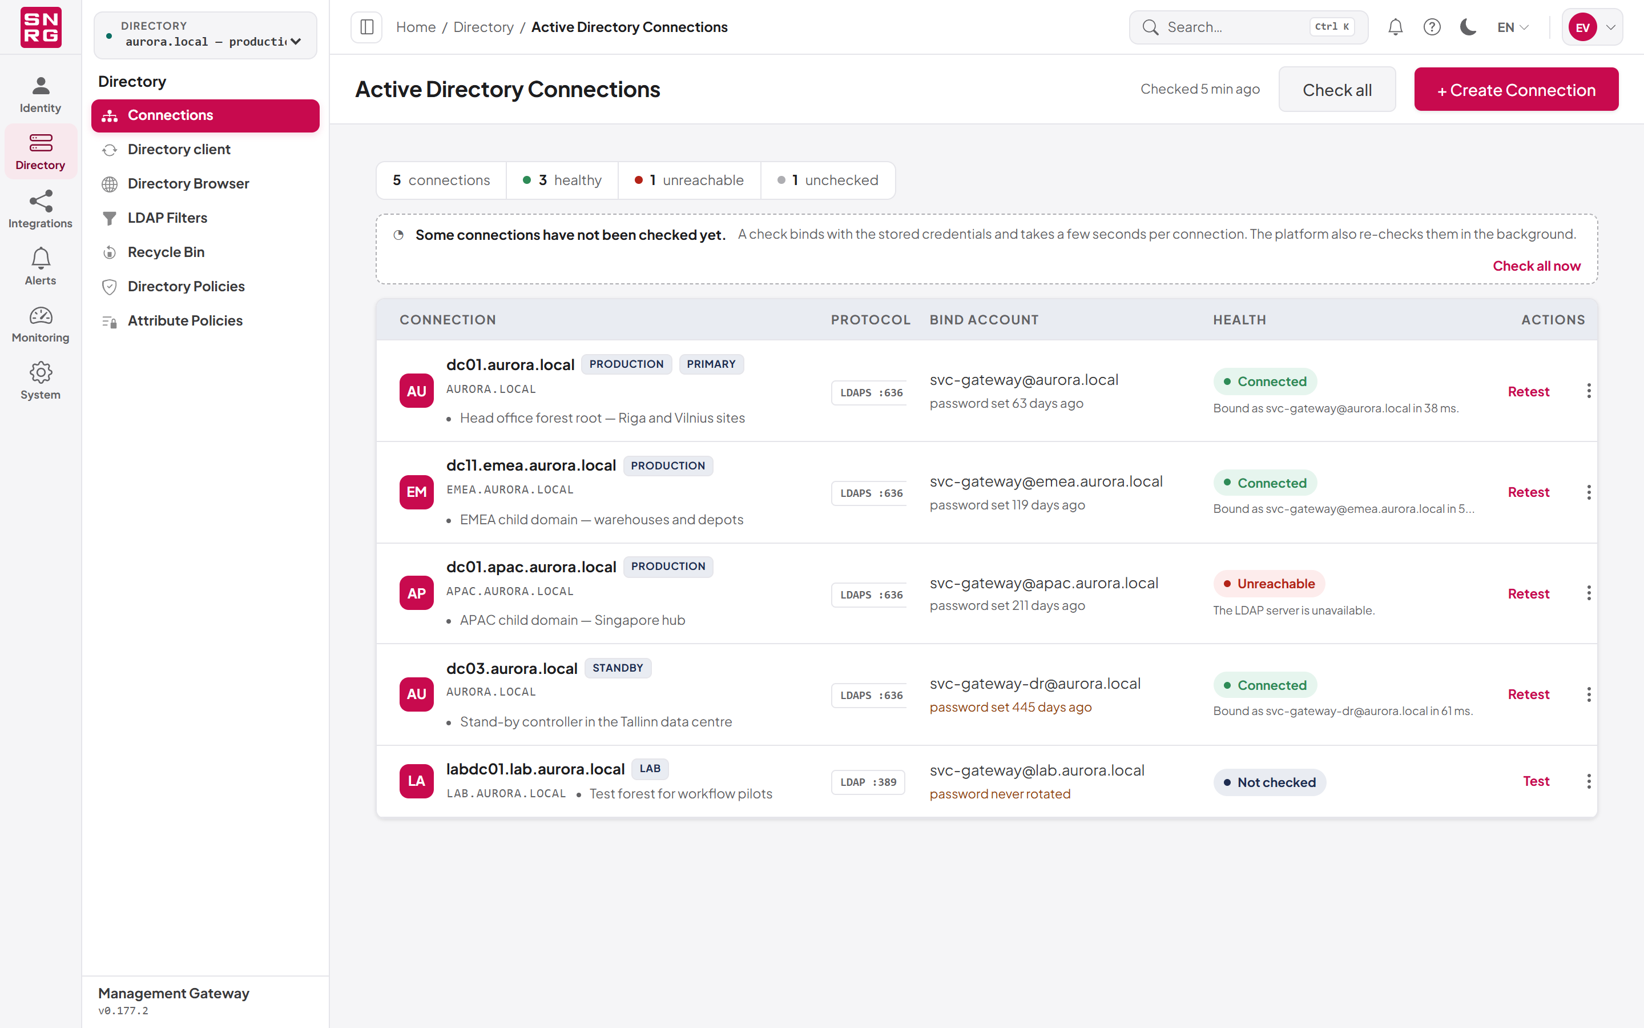
Task: Toggle dark mode moon icon
Action: (x=1469, y=27)
